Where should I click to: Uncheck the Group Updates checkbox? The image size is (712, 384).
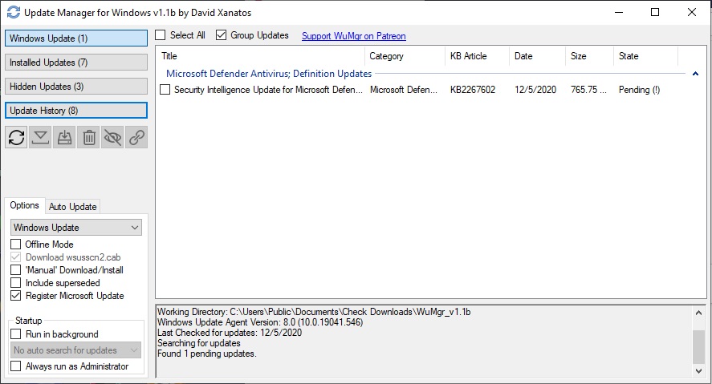tap(222, 35)
